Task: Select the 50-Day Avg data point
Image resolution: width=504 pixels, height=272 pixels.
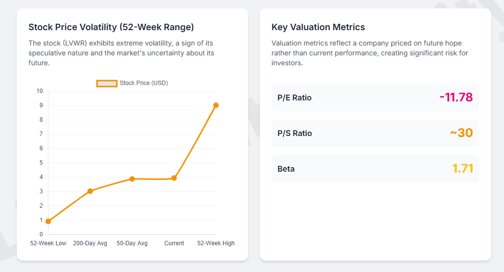Action: pos(132,179)
